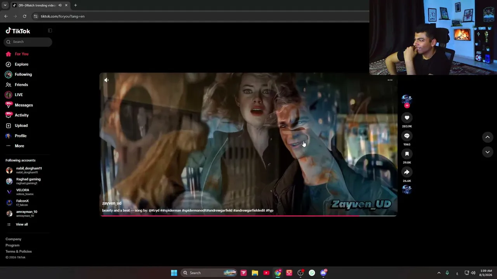Open the Upload page

point(17,126)
